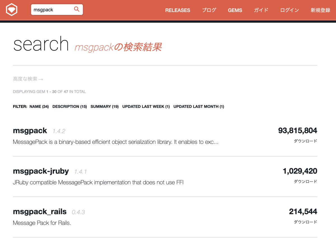Screen dimensions: 336x242
Task: Click the search magnifier icon
Action: (76, 9)
